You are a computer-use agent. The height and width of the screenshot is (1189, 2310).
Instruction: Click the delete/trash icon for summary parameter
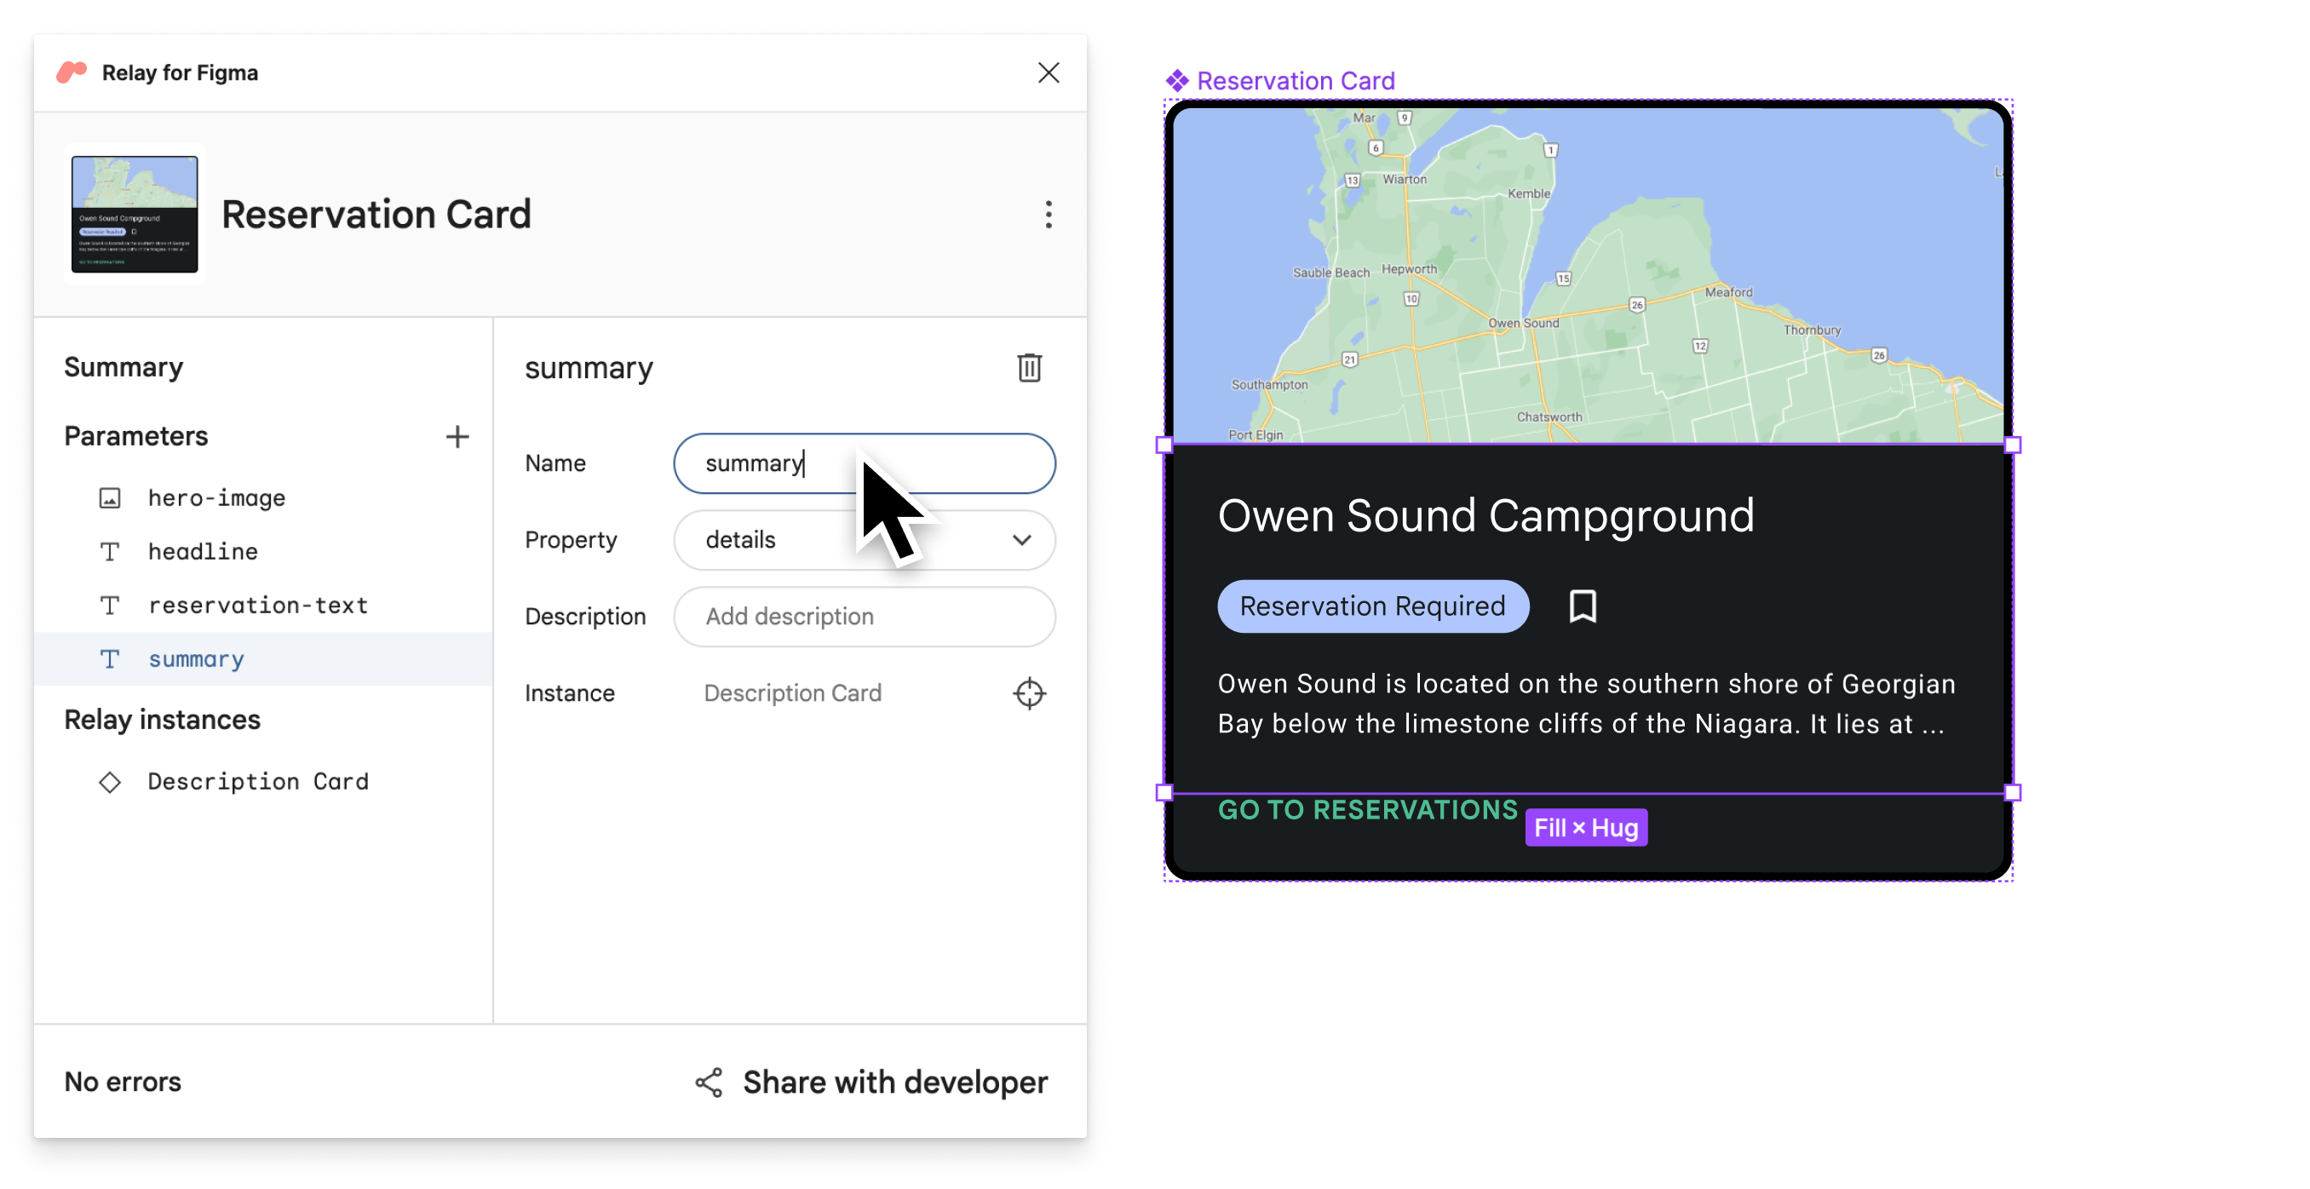(1029, 367)
